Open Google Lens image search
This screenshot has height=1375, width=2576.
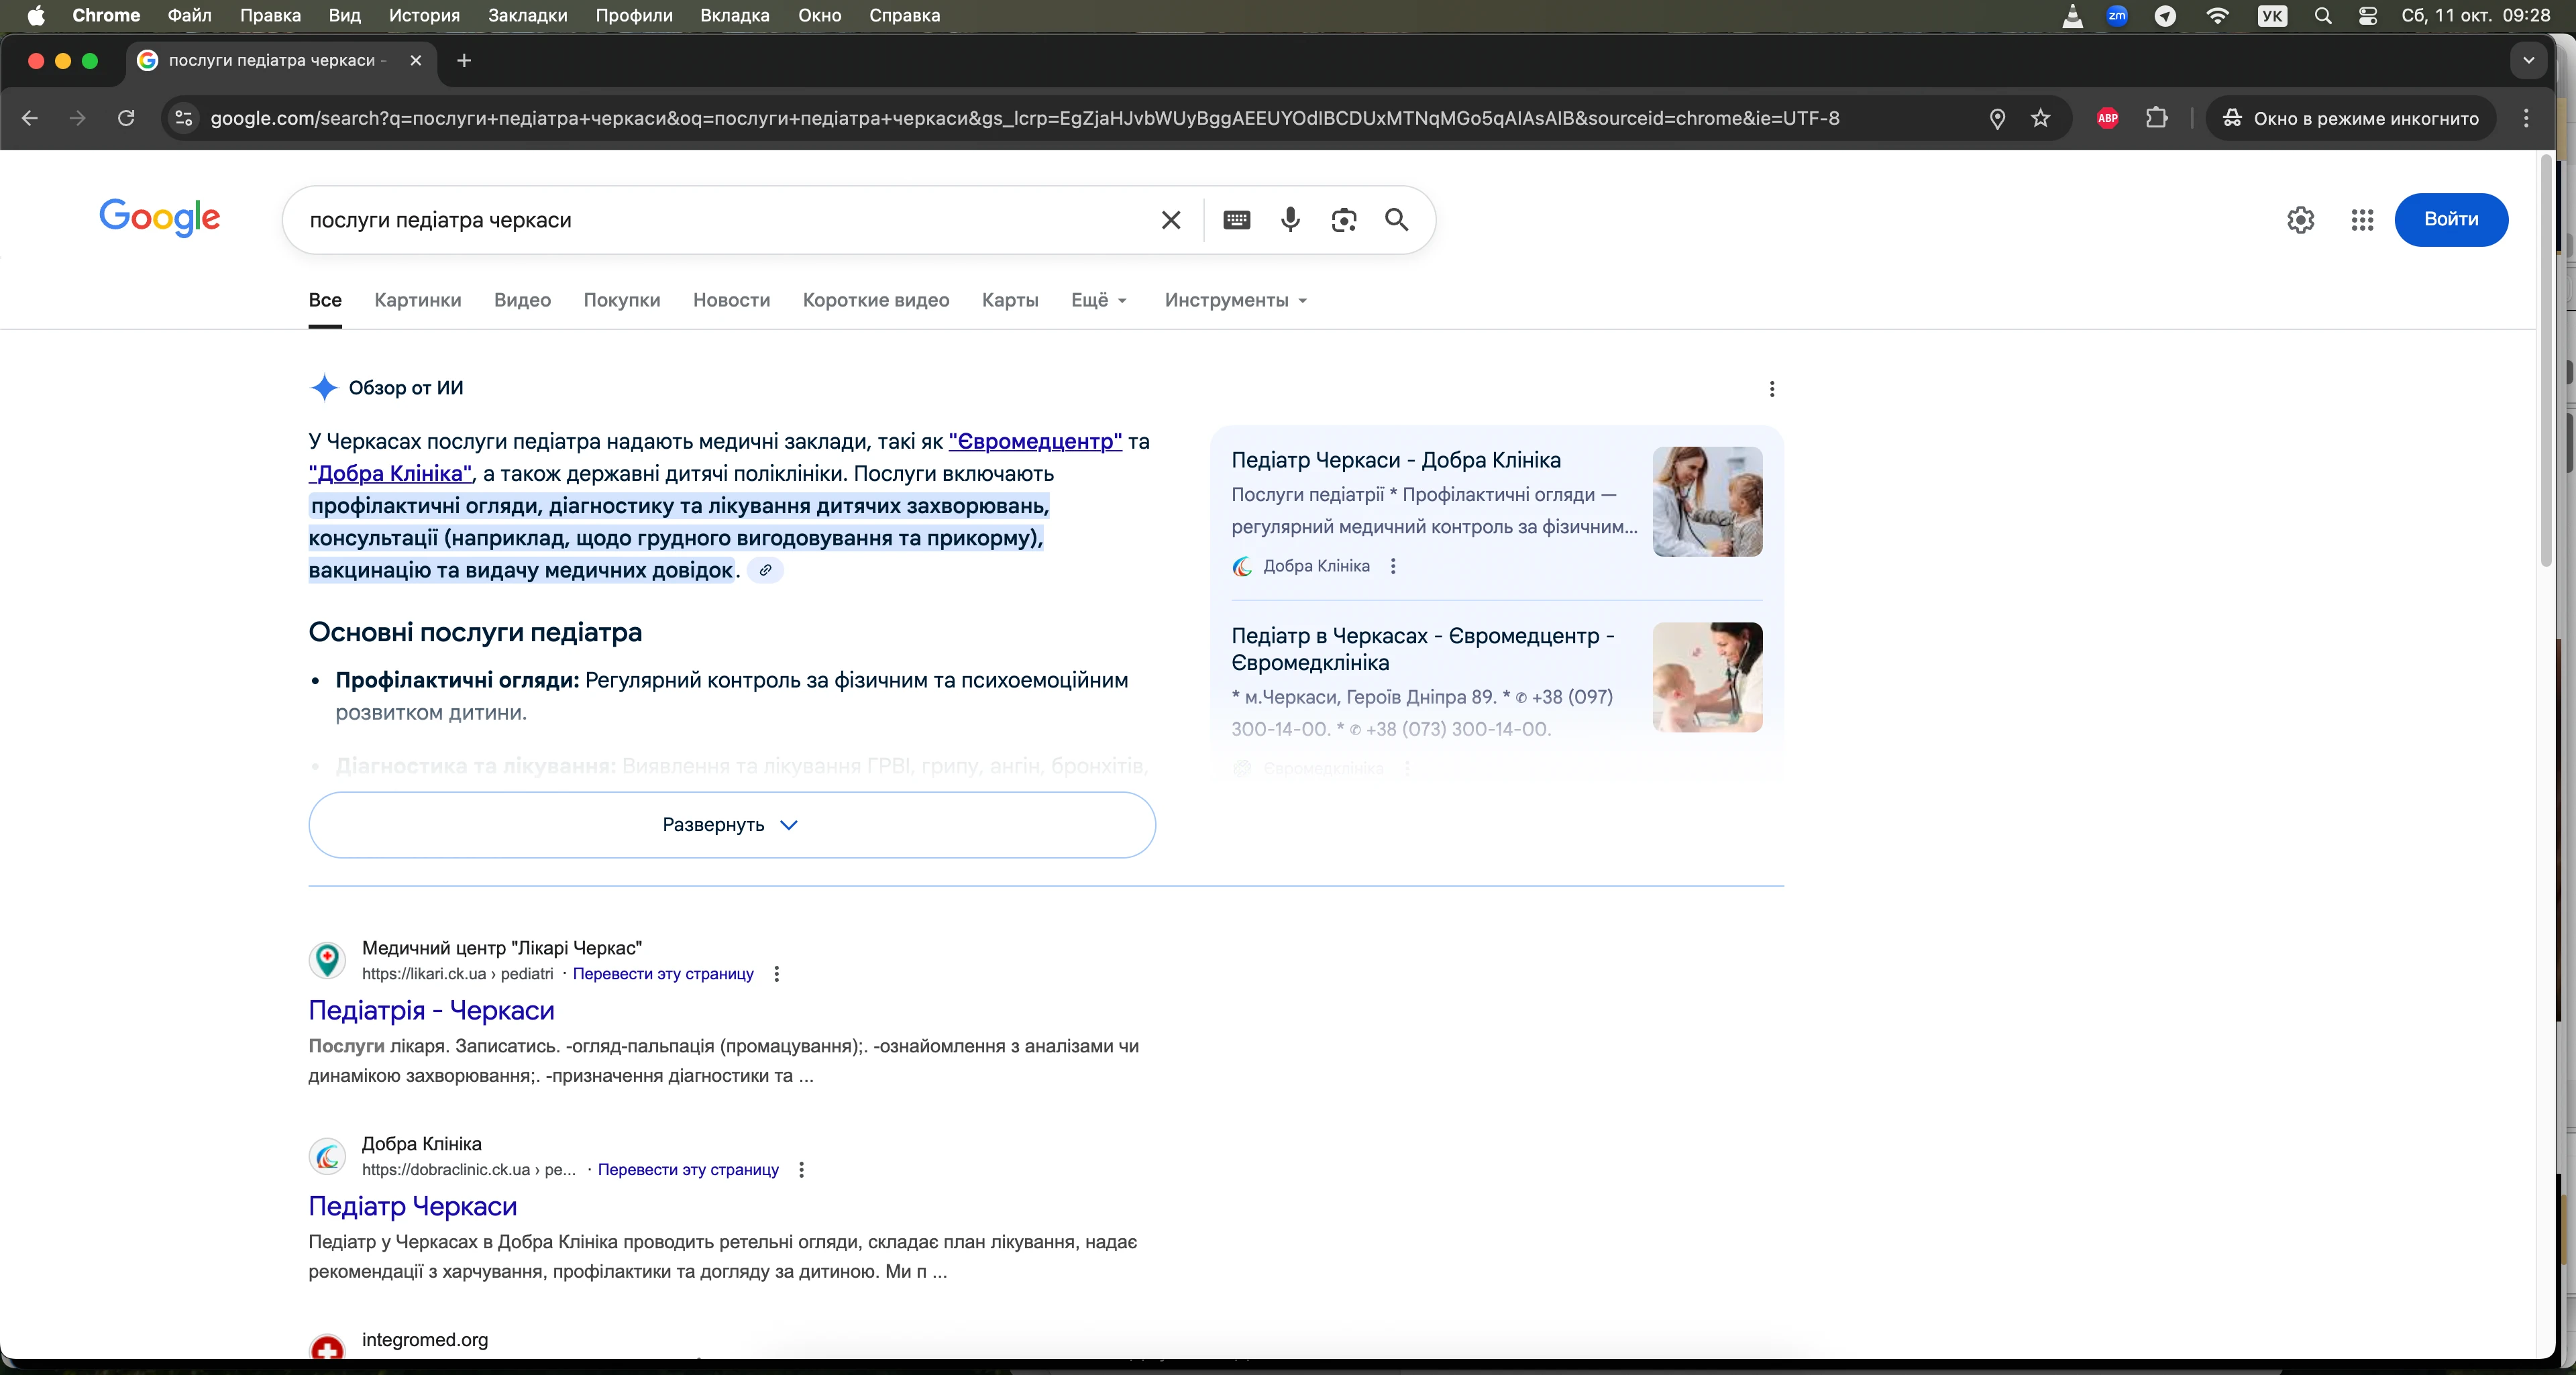click(1343, 220)
